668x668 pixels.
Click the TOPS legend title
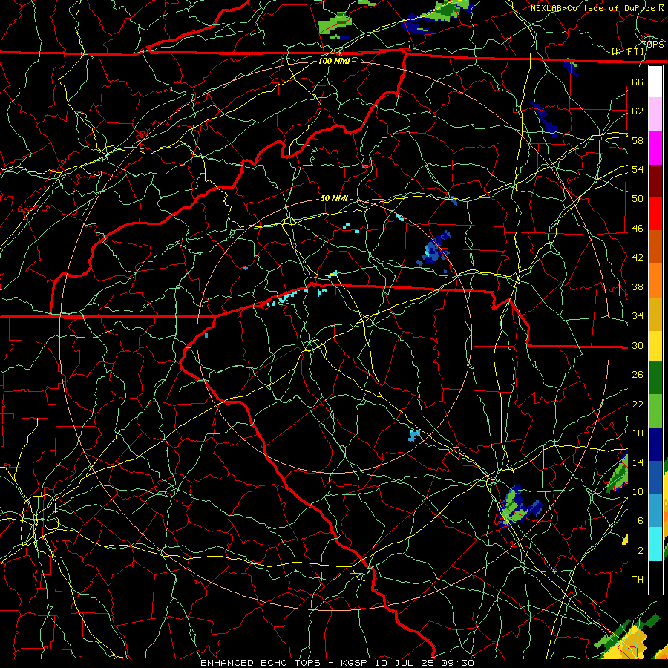tap(652, 44)
